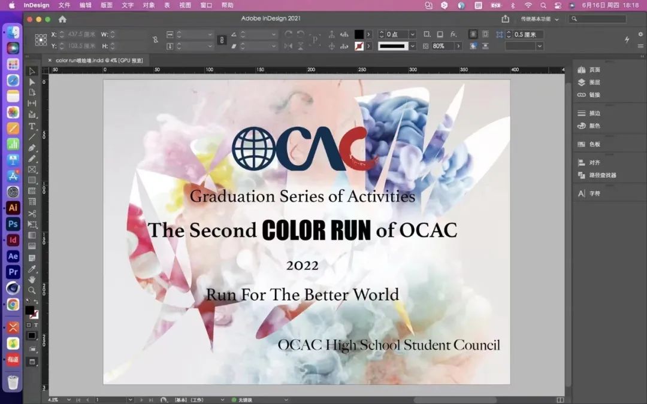Image resolution: width=647 pixels, height=404 pixels.
Task: Choose the Page tool
Action: [32, 93]
